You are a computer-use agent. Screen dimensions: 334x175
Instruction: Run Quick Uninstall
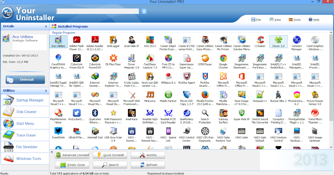click(110, 155)
